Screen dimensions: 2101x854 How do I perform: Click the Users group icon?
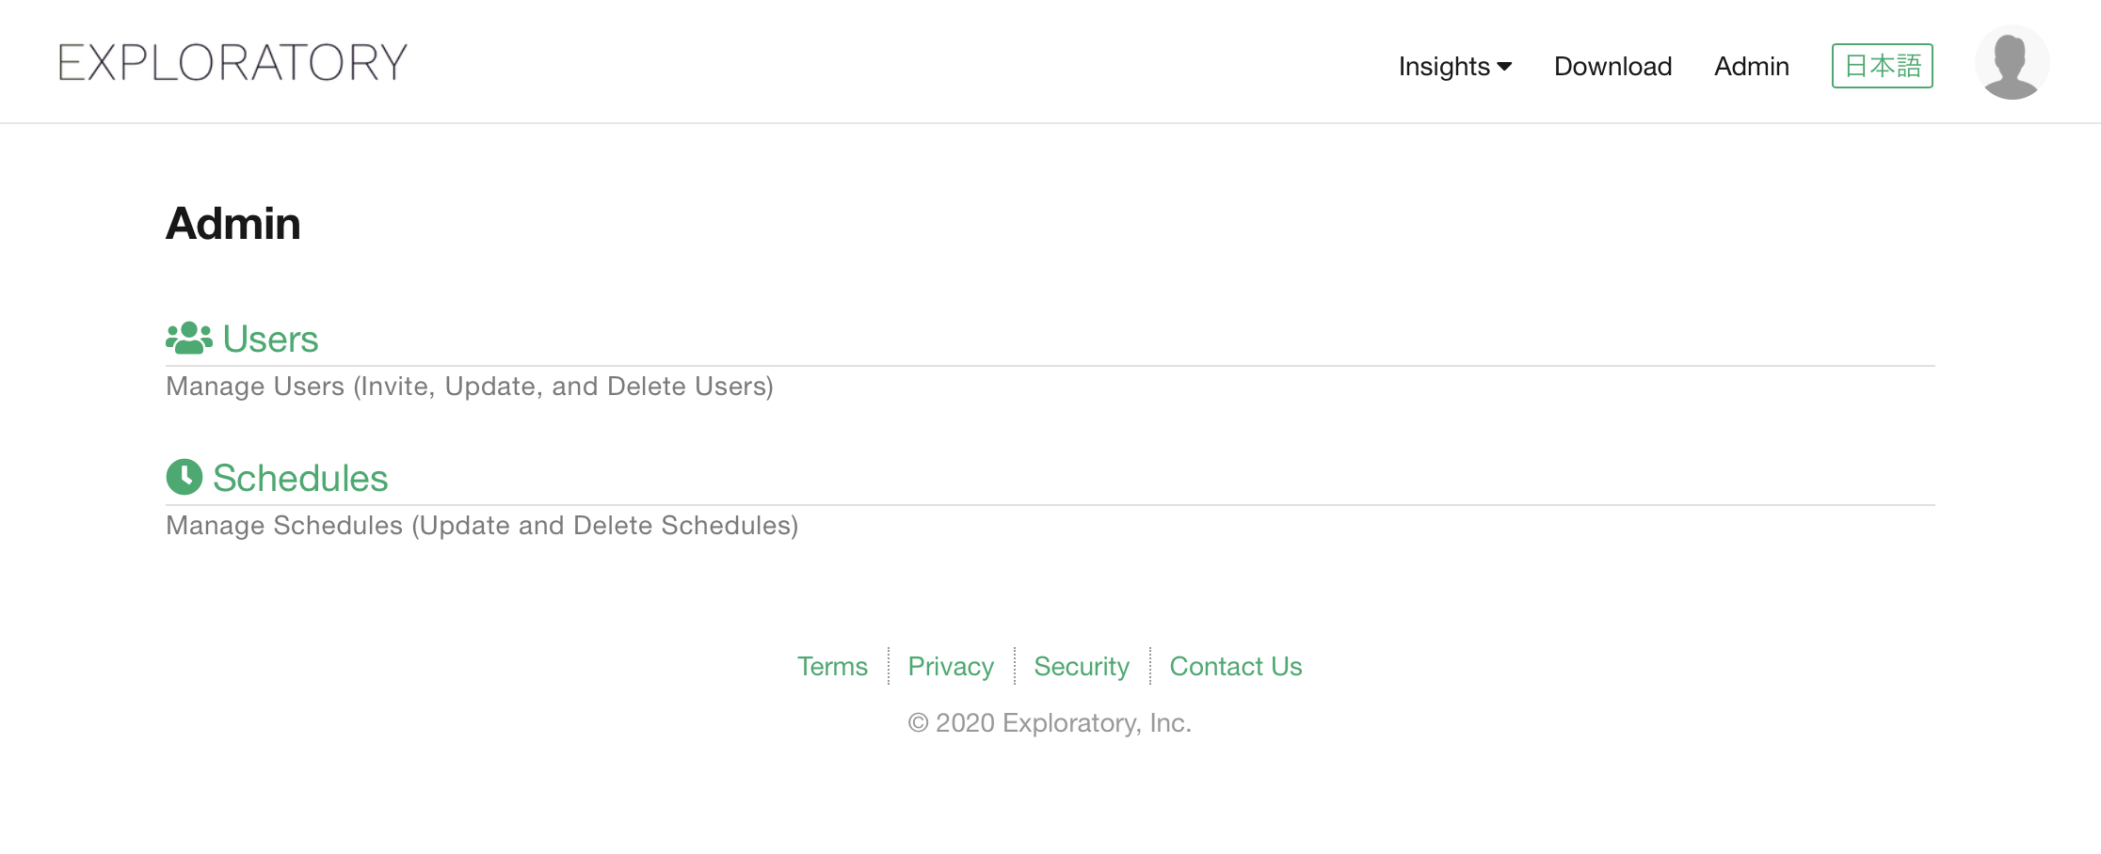(x=189, y=339)
